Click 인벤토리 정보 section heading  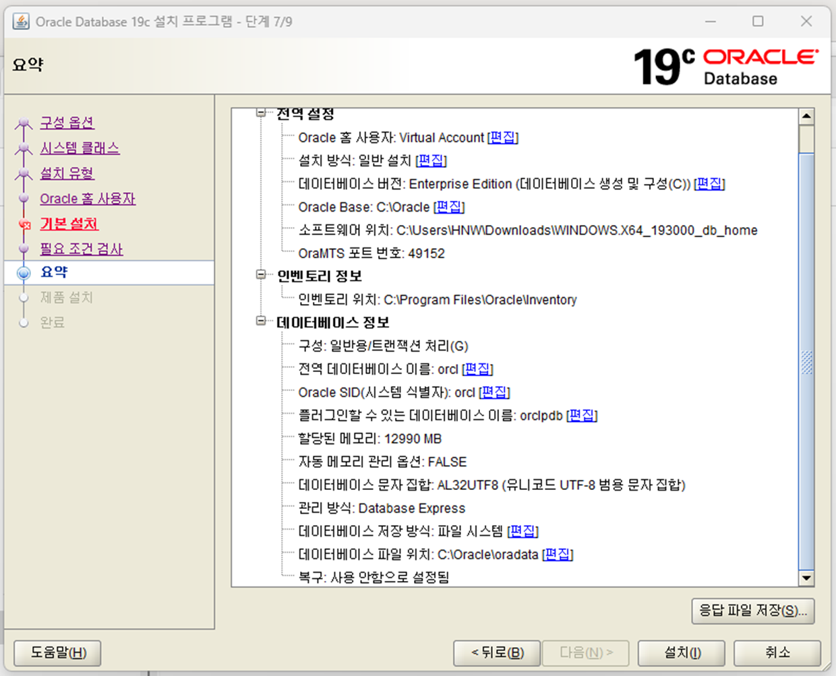(320, 276)
